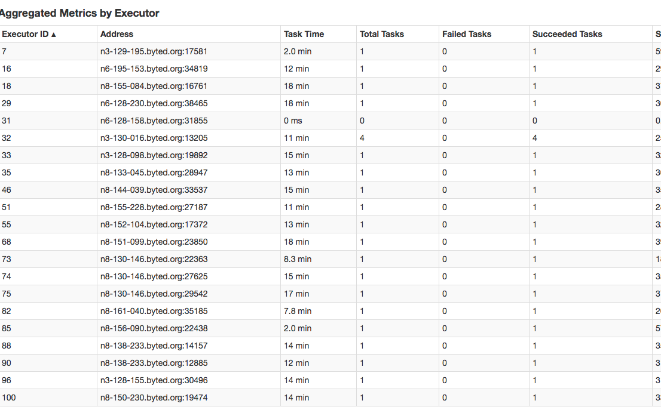661x419 pixels.
Task: Click the Aggregated Metrics by Executor heading
Action: [x=79, y=13]
